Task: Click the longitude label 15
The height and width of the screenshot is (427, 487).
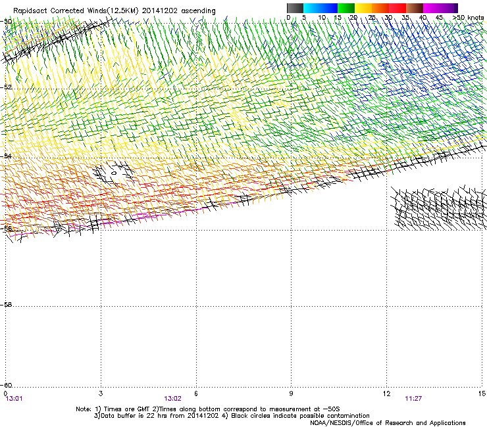Action: (x=482, y=393)
